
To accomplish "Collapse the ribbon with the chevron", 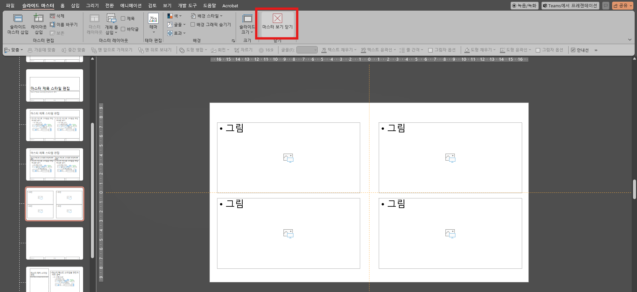I will [630, 40].
